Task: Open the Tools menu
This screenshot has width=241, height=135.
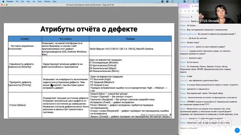Action: click(40, 1)
